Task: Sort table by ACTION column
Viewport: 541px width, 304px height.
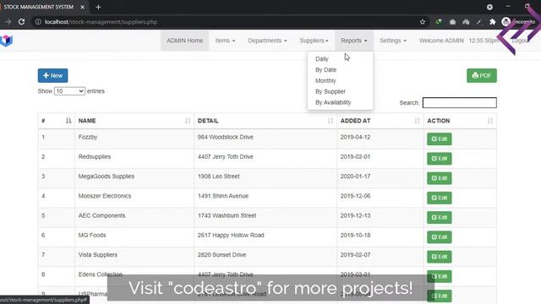Action: tap(460, 121)
